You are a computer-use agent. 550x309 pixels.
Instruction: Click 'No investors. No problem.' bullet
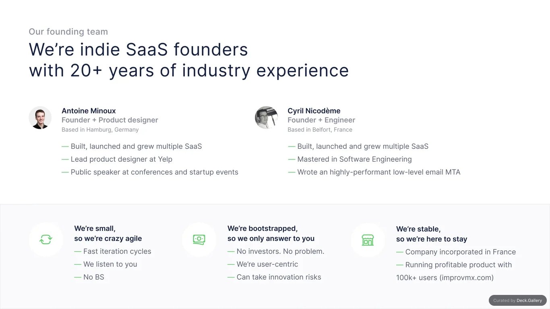(276, 251)
